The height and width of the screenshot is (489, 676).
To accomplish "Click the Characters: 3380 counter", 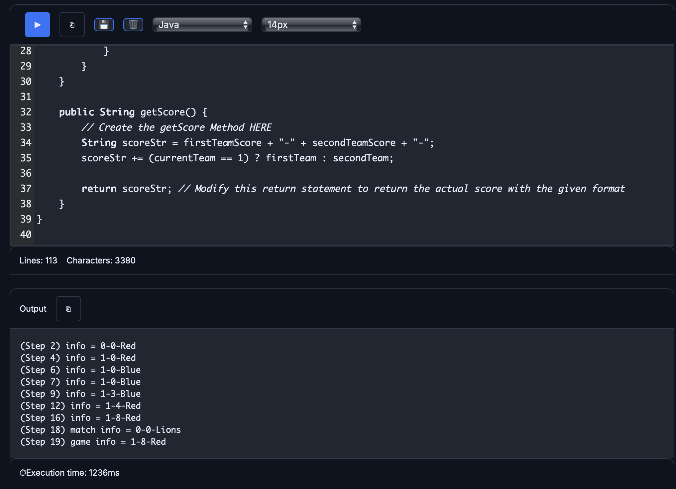I will click(101, 260).
